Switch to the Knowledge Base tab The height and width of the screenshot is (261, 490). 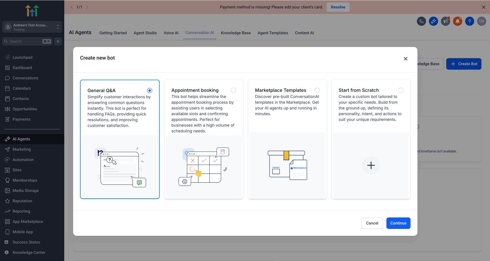[x=236, y=33]
